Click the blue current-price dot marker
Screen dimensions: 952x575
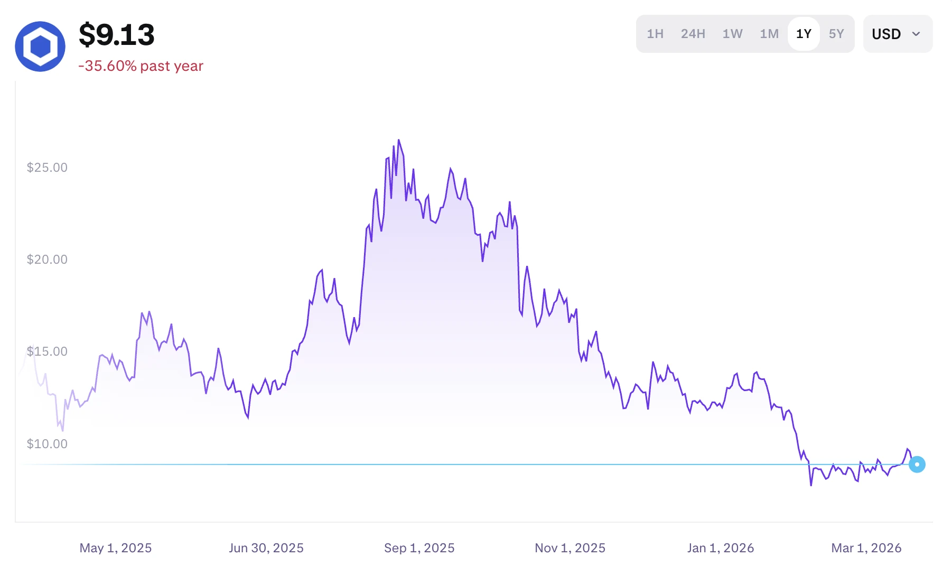click(x=918, y=465)
